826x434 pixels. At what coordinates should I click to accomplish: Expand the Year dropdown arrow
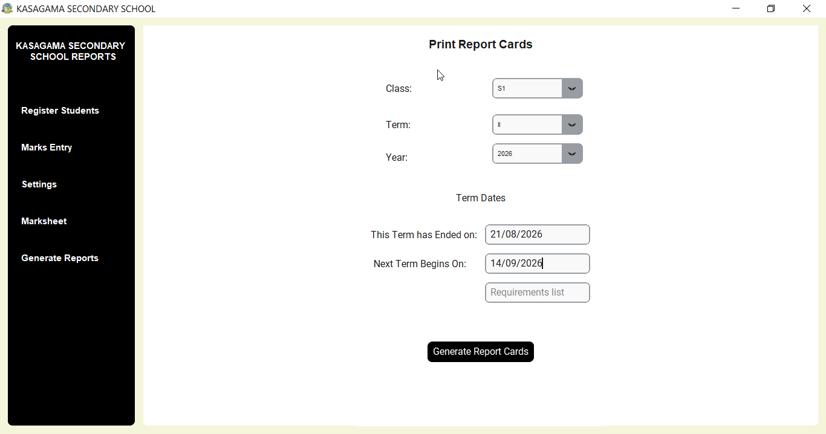coord(572,154)
